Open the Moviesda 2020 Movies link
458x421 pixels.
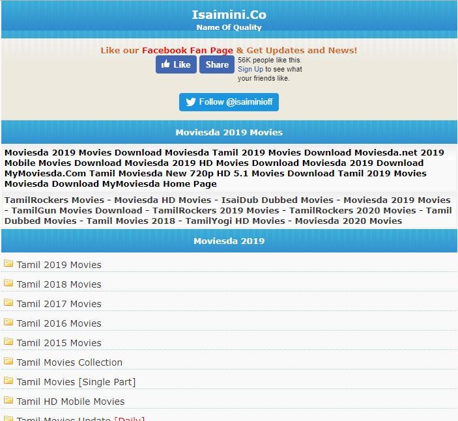(x=349, y=221)
